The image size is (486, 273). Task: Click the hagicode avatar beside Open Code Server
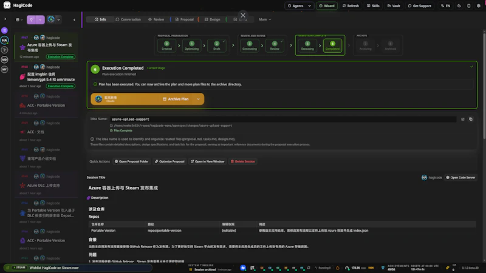[424, 178]
